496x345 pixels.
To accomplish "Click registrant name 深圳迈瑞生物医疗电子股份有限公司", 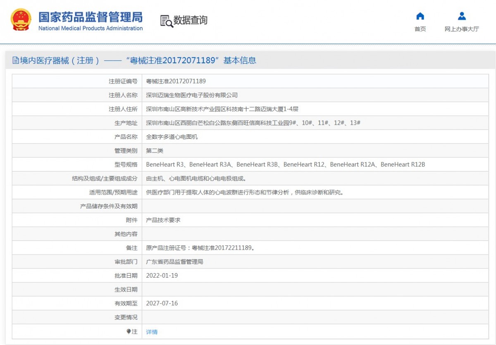I will point(192,95).
